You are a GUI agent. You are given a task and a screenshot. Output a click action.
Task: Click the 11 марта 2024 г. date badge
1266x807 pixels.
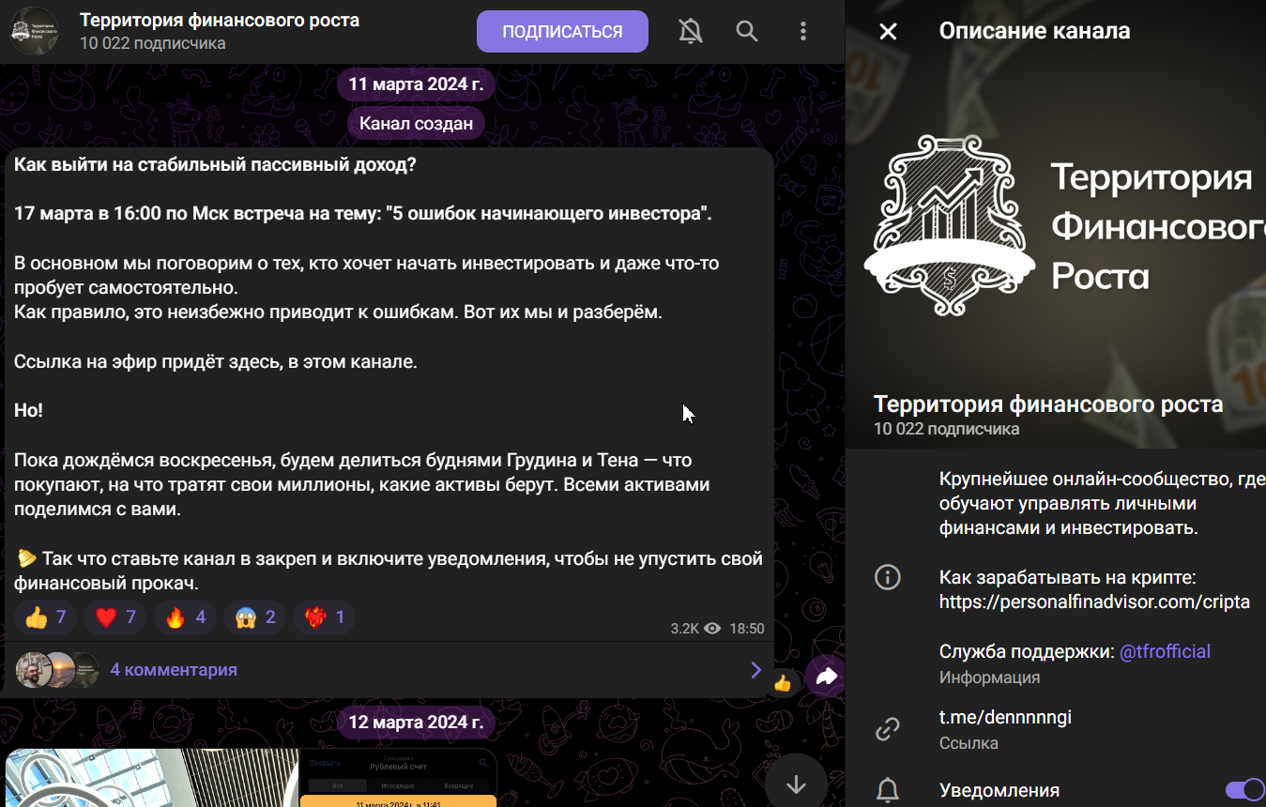click(x=416, y=84)
